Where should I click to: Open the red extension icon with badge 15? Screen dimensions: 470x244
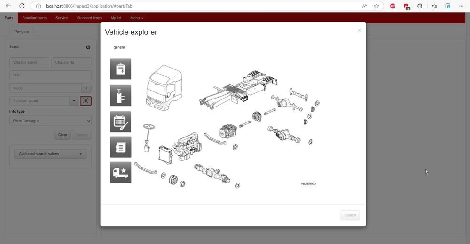(407, 6)
